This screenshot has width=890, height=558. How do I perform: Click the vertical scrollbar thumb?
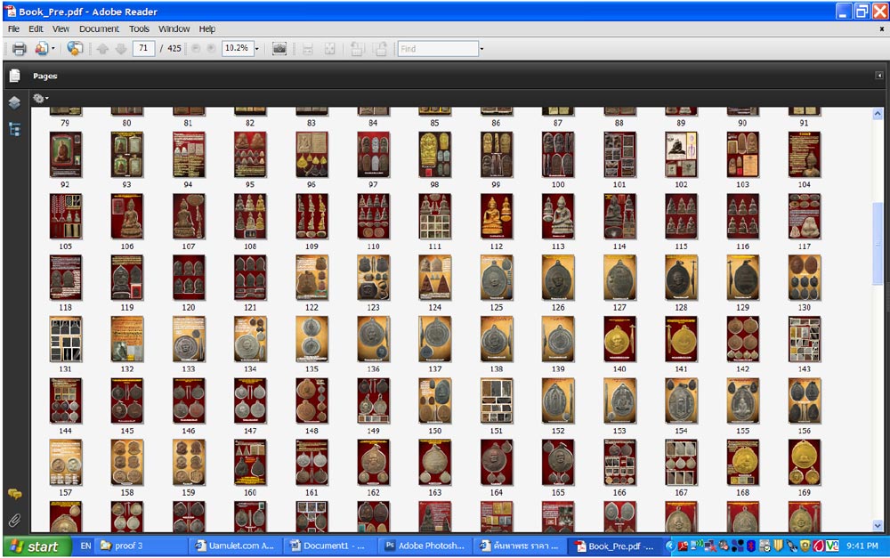click(878, 240)
